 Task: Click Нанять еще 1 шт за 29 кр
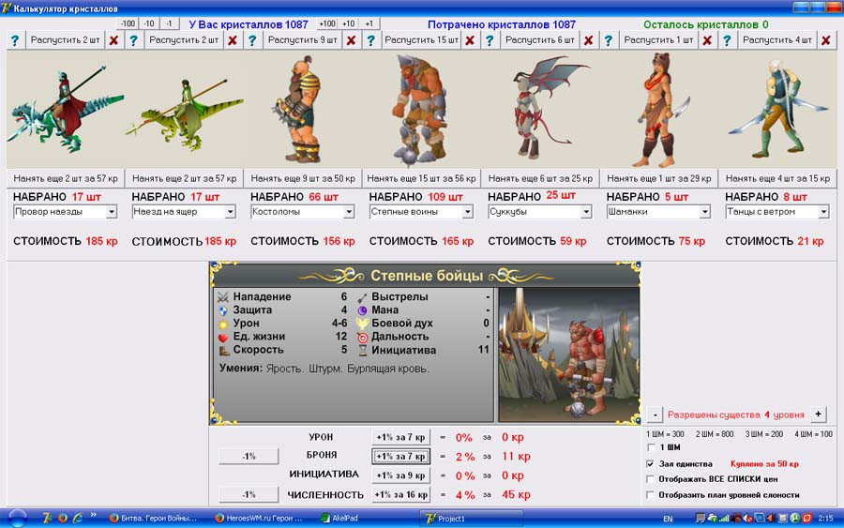[x=659, y=178]
